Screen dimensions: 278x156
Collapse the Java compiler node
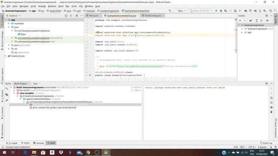(x=14, y=93)
